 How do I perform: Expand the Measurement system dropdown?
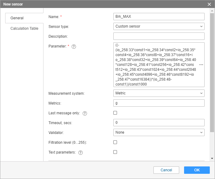159,93
